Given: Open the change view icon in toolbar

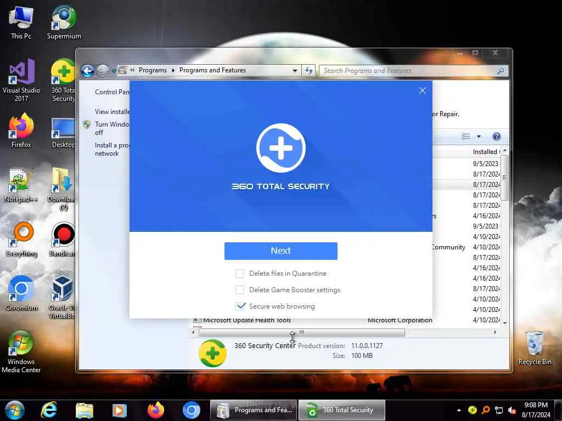Looking at the screenshot, I should click(x=465, y=136).
